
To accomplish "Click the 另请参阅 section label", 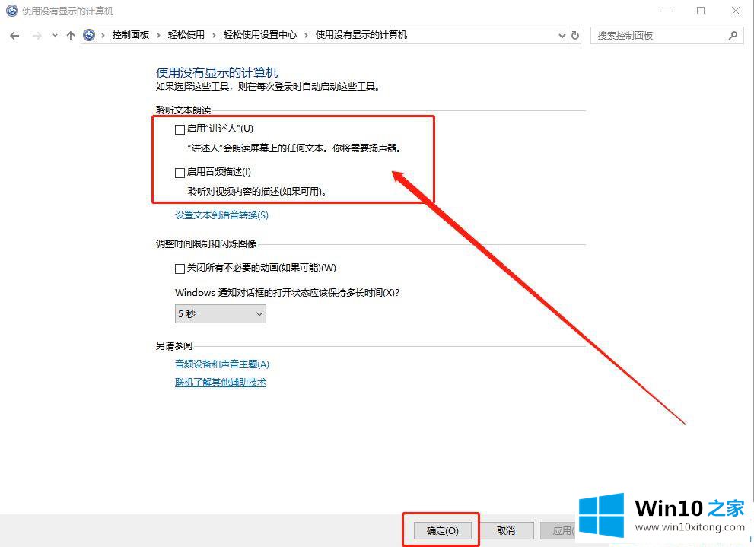I will tap(174, 345).
